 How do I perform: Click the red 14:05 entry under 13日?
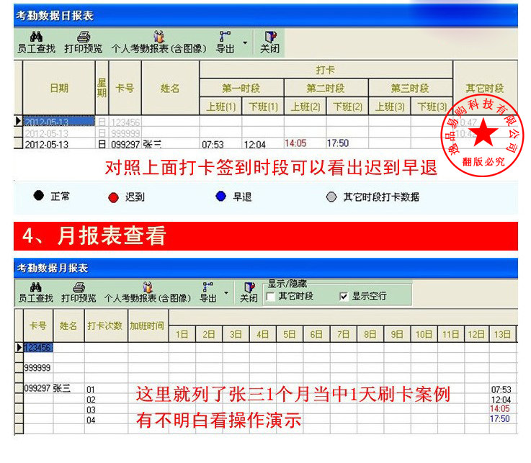(500, 408)
